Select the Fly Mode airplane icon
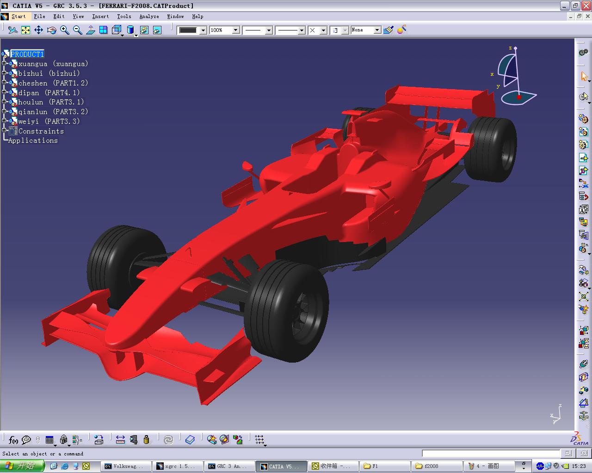 click(12, 30)
